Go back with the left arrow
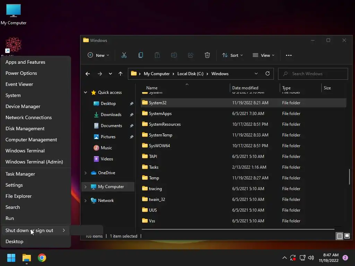This screenshot has height=266, width=355. pos(88,74)
